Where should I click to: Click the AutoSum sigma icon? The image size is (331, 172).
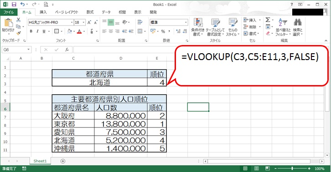pos(268,20)
